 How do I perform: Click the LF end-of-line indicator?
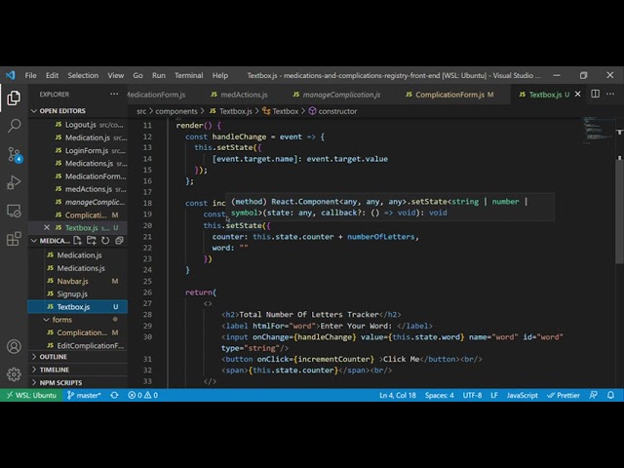pos(494,395)
